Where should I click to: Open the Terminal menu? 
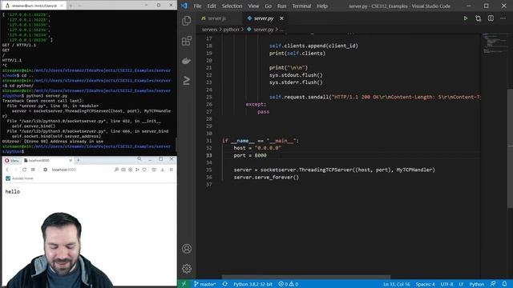301,6
